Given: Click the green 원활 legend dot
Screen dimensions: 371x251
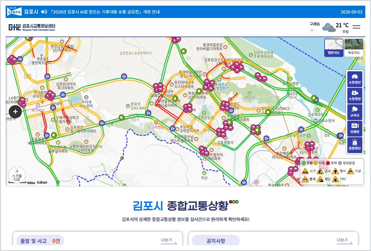Looking at the screenshot, I should pyautogui.click(x=304, y=163).
